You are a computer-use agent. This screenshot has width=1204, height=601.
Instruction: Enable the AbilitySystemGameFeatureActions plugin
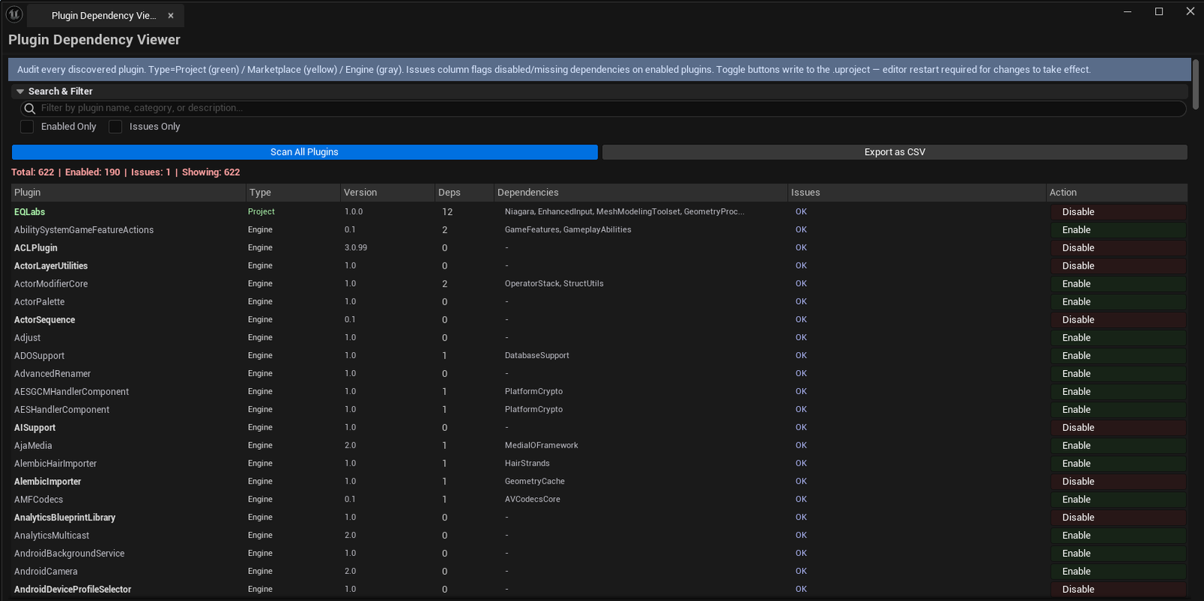[1118, 230]
